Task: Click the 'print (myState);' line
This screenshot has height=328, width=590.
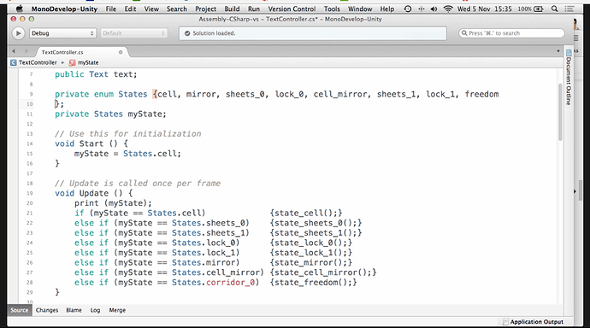Action: [x=113, y=203]
